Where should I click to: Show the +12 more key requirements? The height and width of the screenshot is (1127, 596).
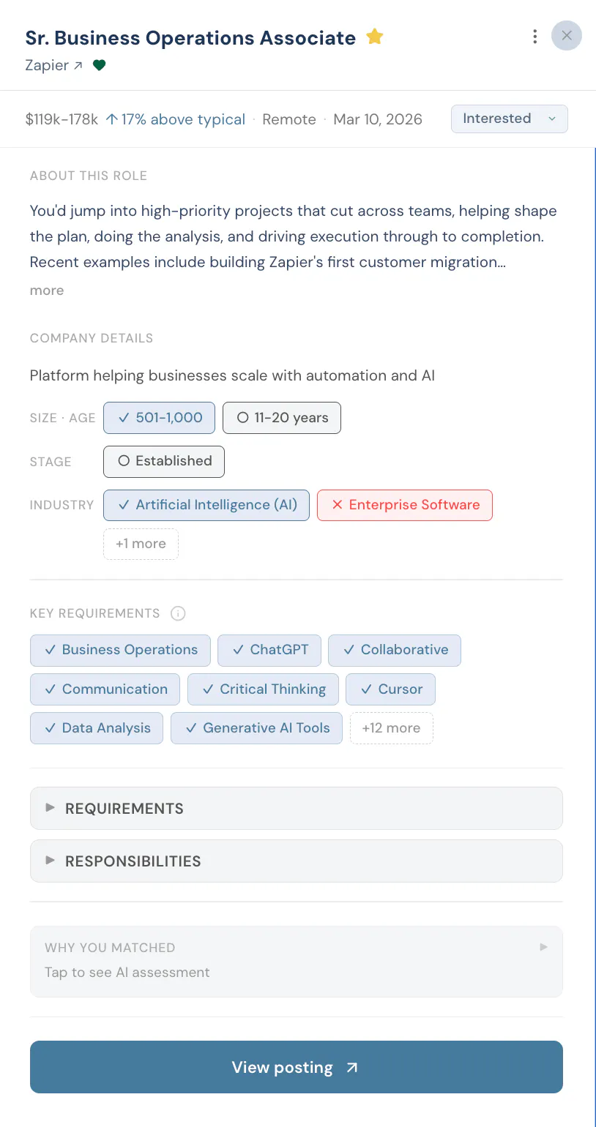tap(392, 728)
